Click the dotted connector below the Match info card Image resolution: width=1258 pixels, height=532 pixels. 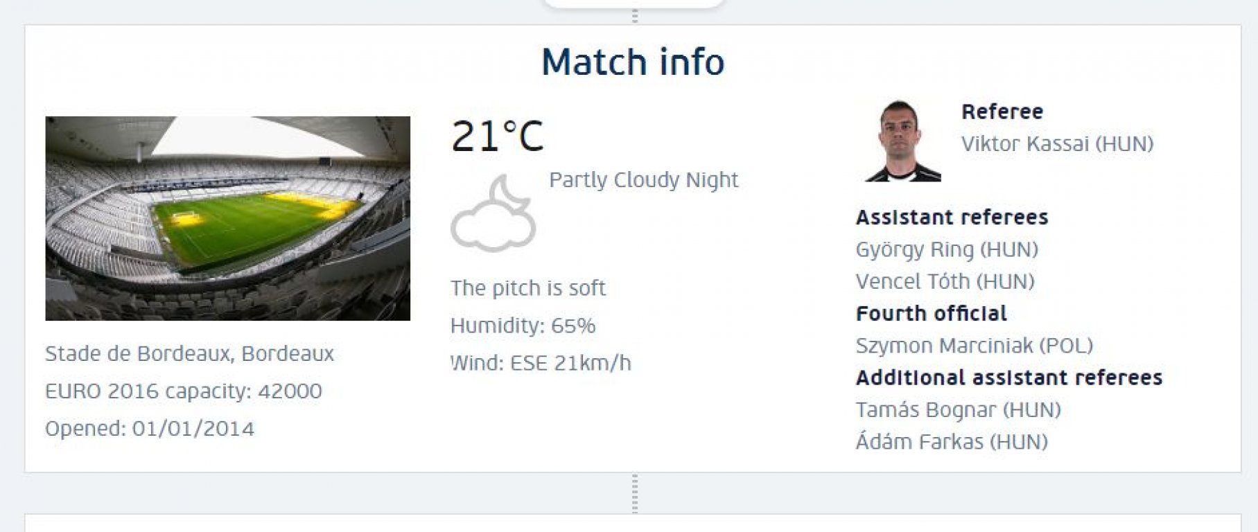click(x=635, y=493)
